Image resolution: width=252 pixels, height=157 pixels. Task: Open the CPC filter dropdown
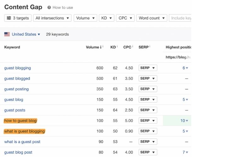[x=125, y=18]
